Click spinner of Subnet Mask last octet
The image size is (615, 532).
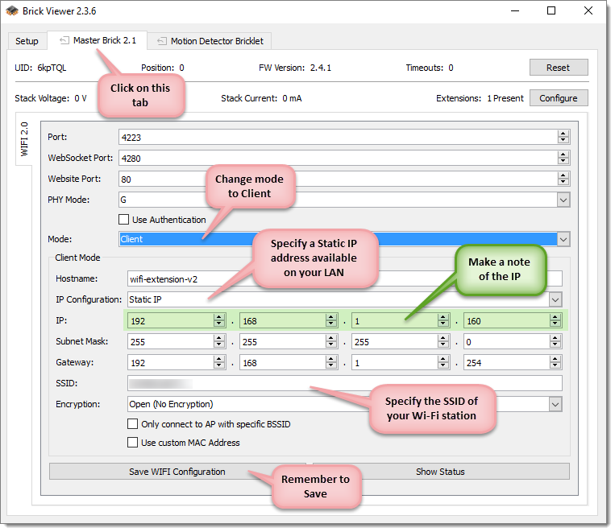click(555, 341)
